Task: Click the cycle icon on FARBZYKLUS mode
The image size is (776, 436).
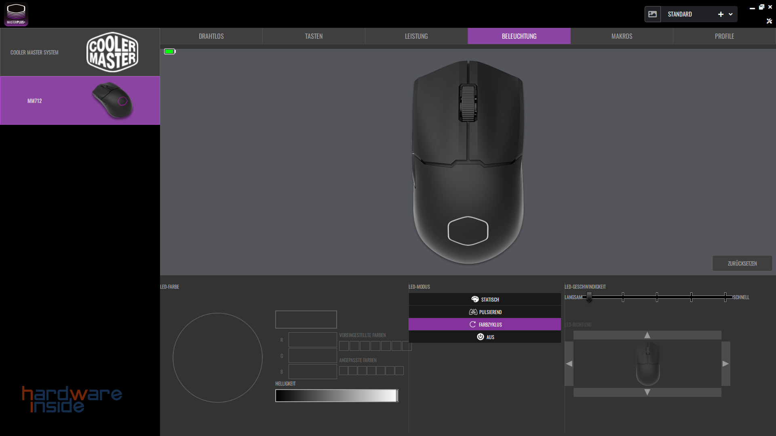Action: pyautogui.click(x=473, y=324)
